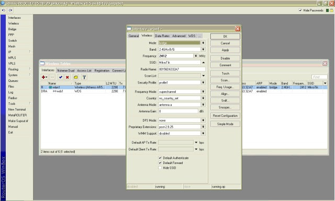Switch to the General tab
The height and width of the screenshot is (201, 335).
coord(133,36)
